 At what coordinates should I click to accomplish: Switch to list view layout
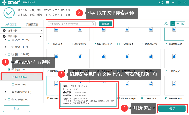tap(178, 24)
